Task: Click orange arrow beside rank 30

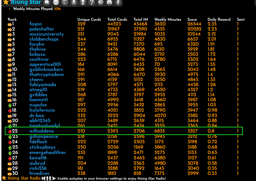Action: tap(10, 174)
